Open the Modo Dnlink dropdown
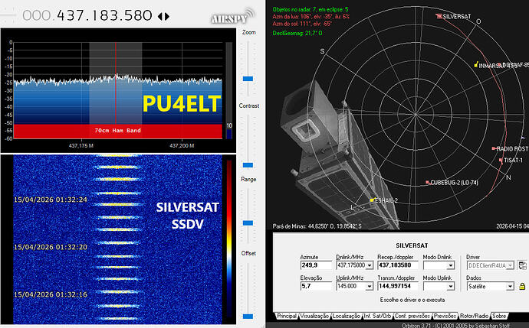Screen dimensions: 529x328 pyautogui.click(x=450, y=265)
